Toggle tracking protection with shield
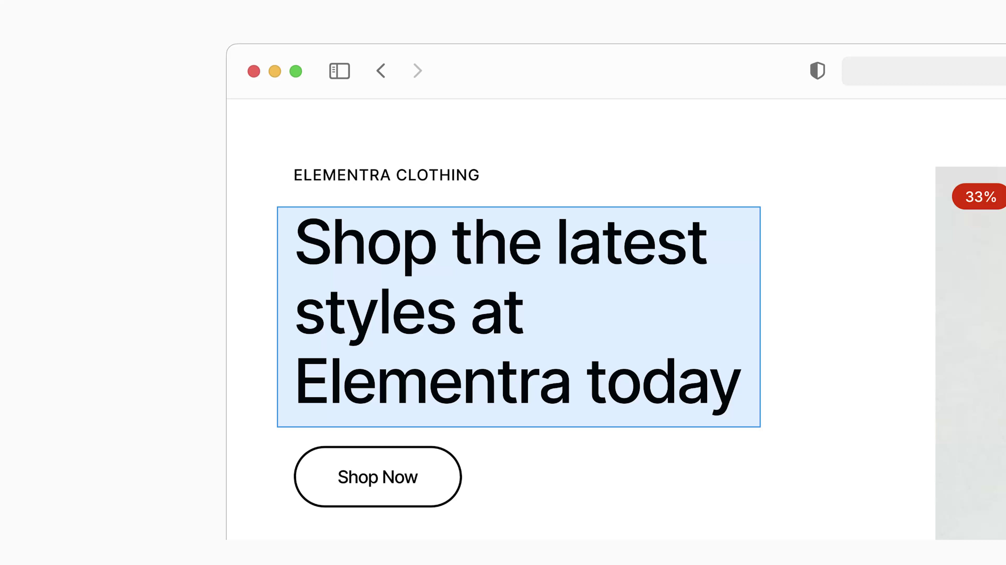 817,71
